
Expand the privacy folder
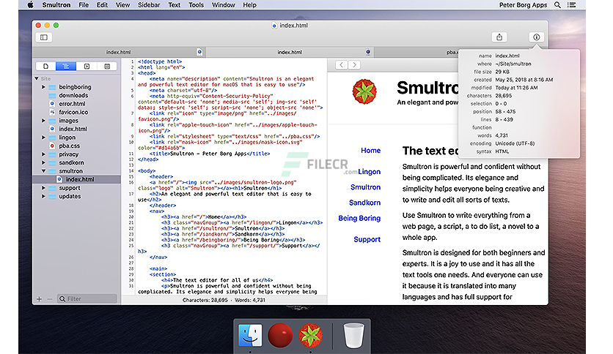pos(44,154)
